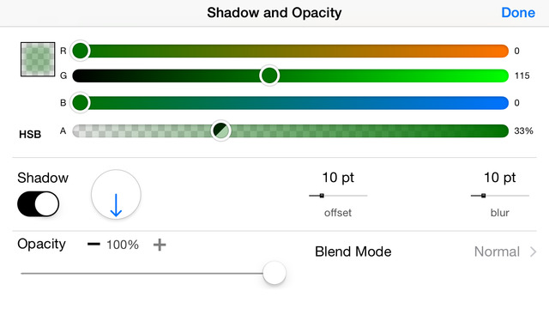
Task: Toggle the Shadow switch off
Action: tap(38, 204)
